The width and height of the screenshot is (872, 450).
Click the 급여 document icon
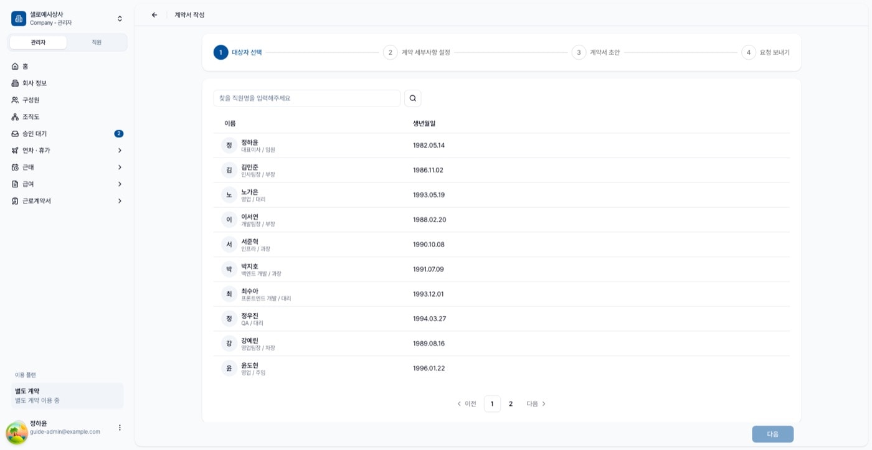pos(15,184)
